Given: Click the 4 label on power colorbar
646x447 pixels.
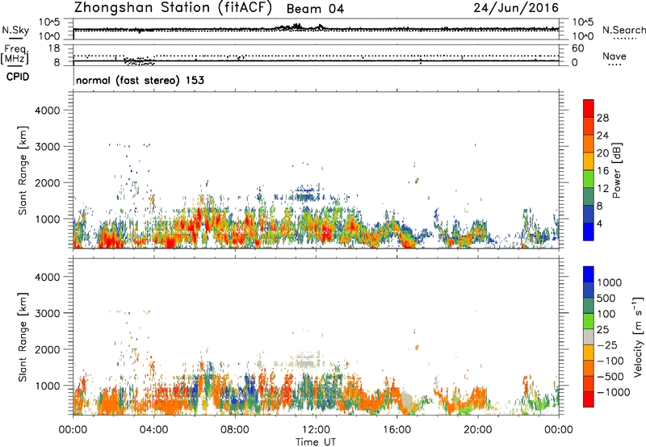Looking at the screenshot, I should click(x=599, y=224).
